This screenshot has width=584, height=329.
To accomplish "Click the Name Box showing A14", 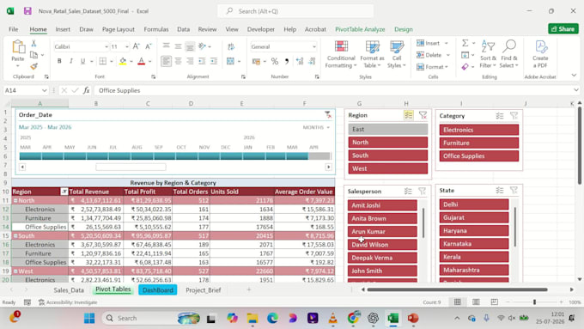I will pos(25,90).
